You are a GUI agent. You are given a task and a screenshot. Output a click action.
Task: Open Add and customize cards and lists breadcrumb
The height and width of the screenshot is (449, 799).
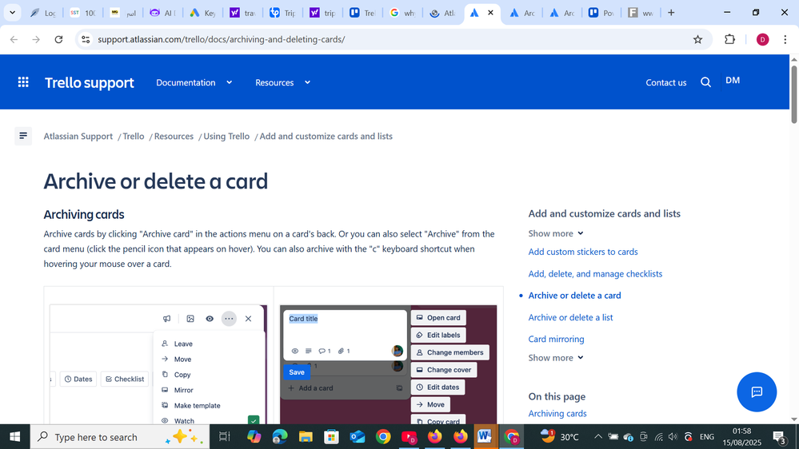point(326,136)
